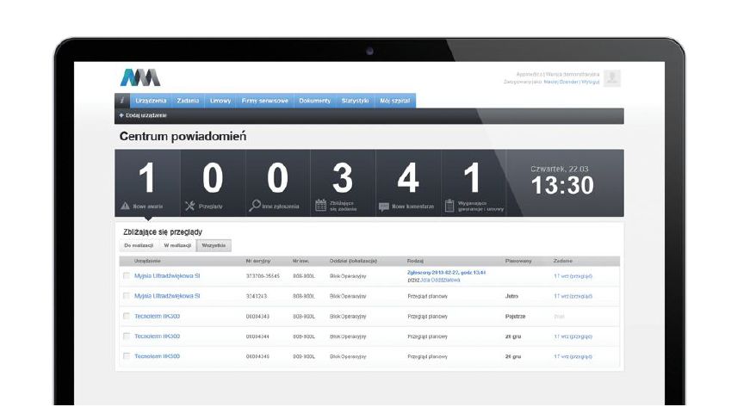This screenshot has width=756, height=407.
Task: Click the user avatar picture
Action: (612, 78)
